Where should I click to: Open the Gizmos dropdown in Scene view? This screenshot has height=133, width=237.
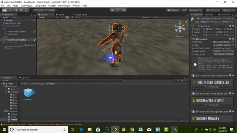tap(146, 17)
